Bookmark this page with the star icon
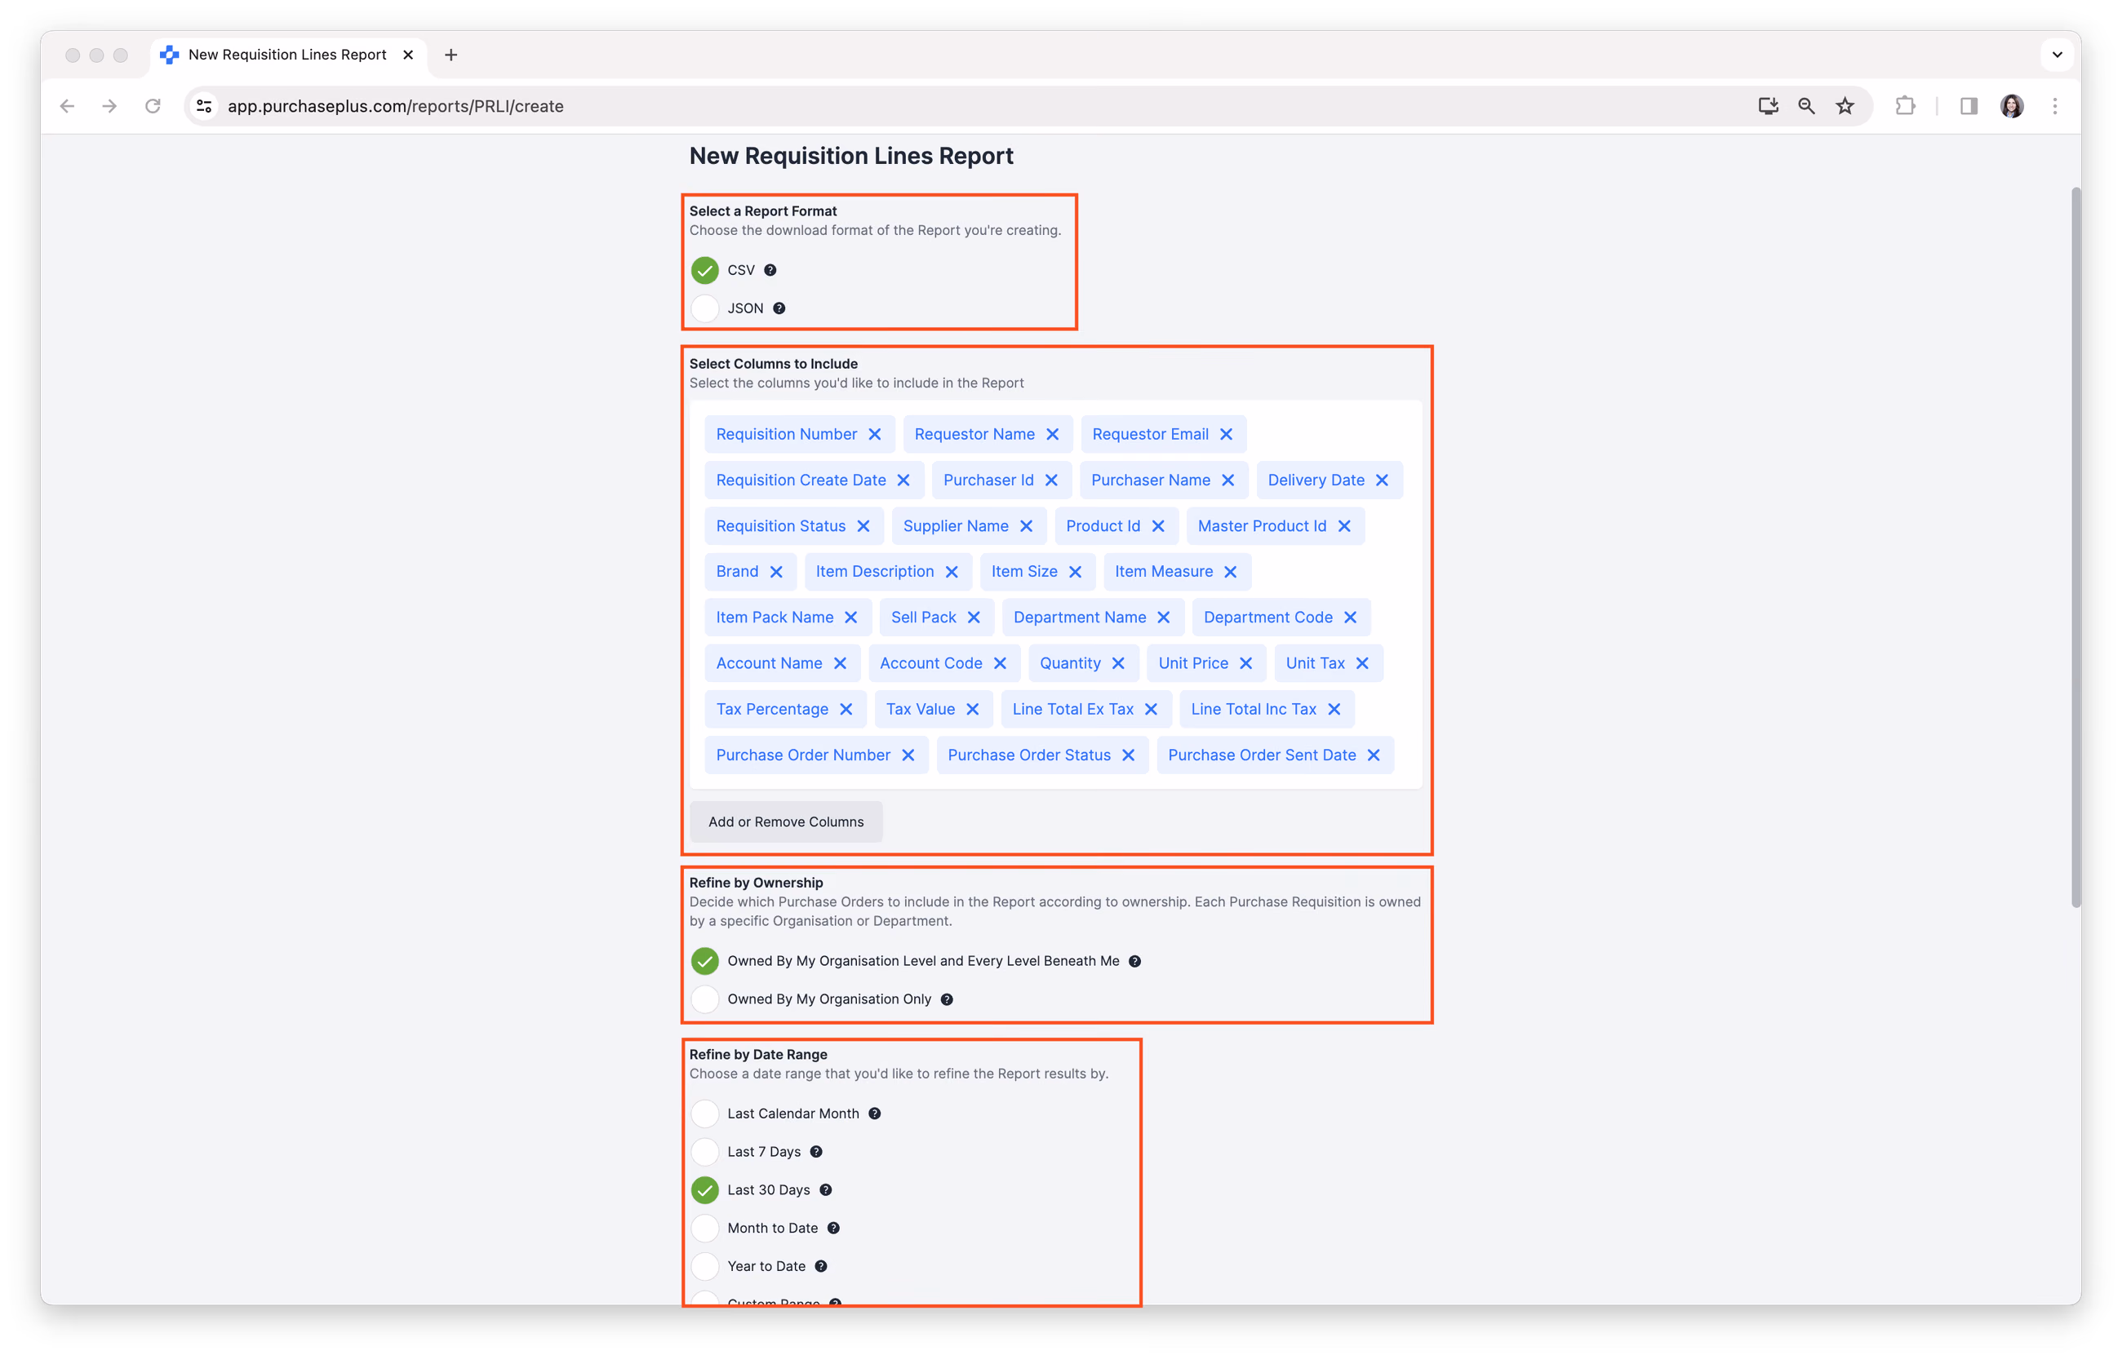Image resolution: width=2122 pixels, height=1355 pixels. [1845, 107]
